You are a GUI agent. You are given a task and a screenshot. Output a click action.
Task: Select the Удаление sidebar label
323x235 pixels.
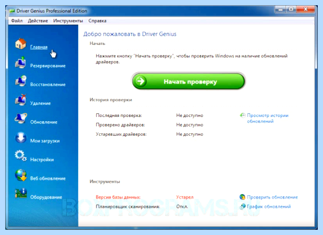[41, 103]
